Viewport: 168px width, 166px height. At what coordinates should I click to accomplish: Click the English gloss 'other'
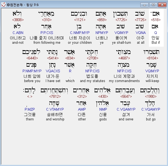(82, 119)
